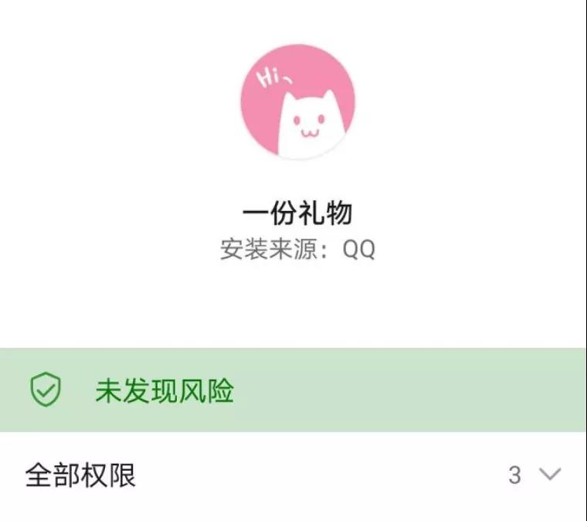Tap the 权限 characters in the permissions label
The image size is (587, 521).
pos(108,475)
